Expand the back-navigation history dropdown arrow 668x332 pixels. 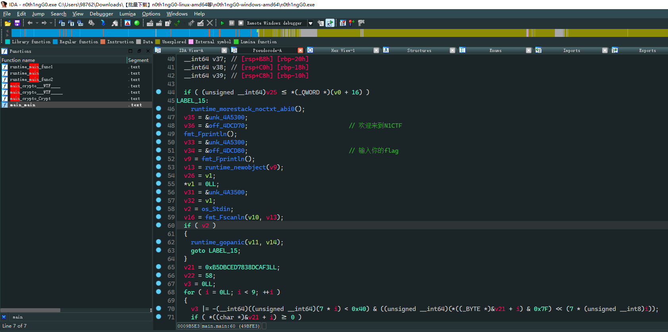click(x=37, y=23)
